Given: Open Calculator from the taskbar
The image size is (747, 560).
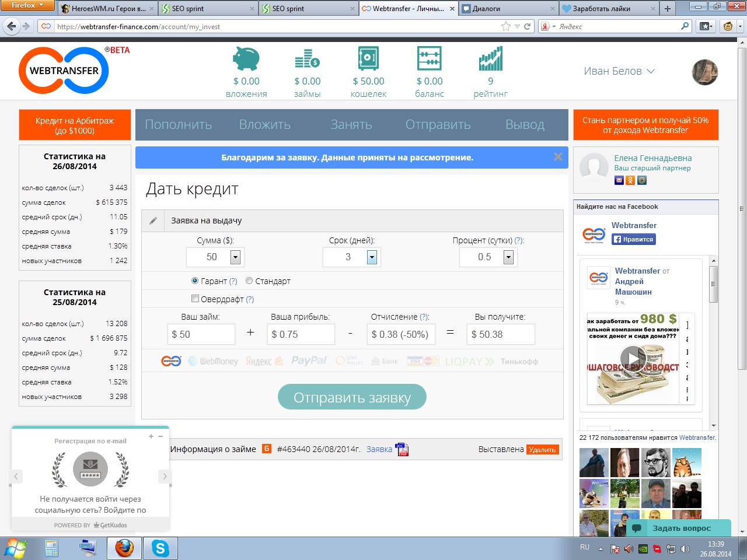Looking at the screenshot, I should point(51,548).
